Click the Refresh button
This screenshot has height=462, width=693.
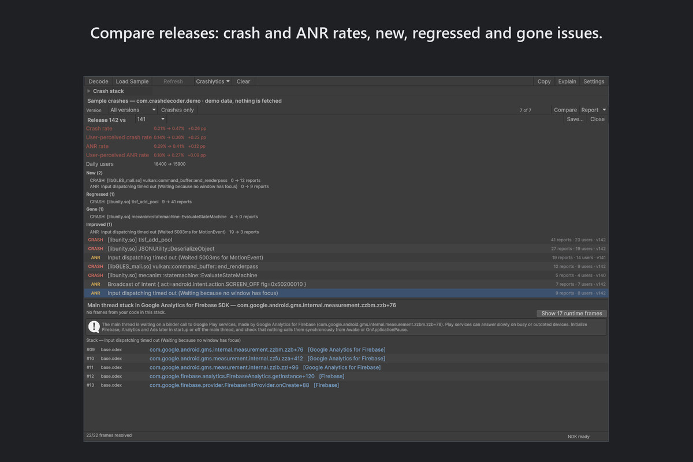coord(173,81)
